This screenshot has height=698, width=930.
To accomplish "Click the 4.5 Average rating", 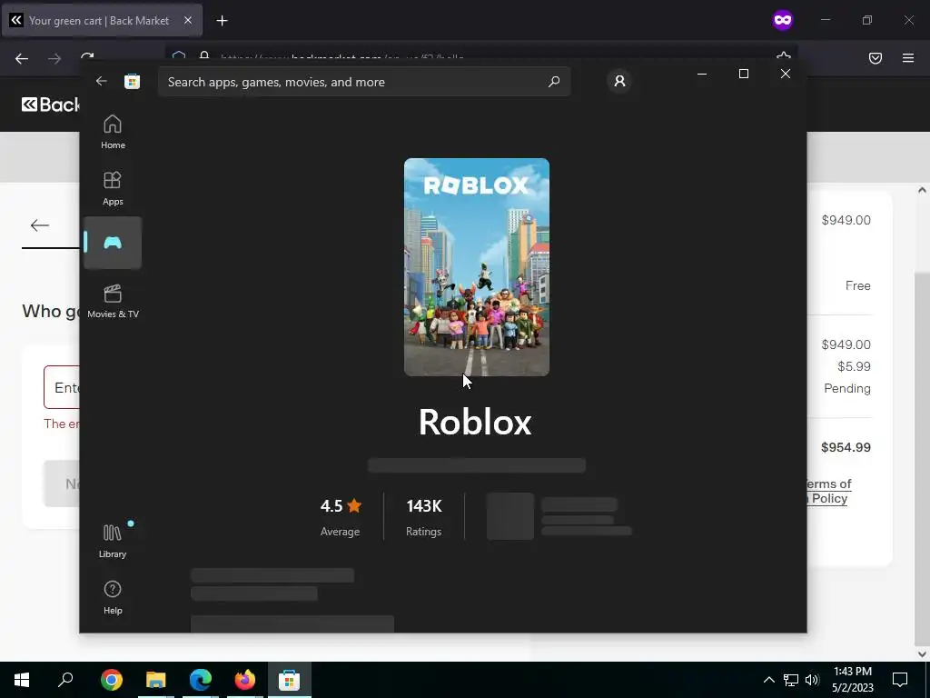I will point(341,516).
